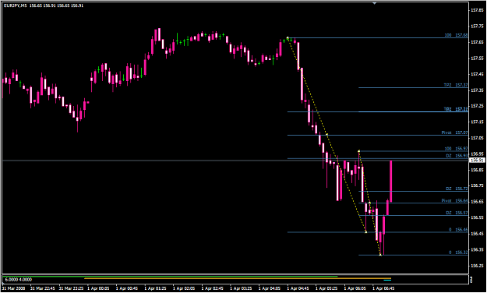Click the zigzag point at the 157.68 high

click(288, 38)
